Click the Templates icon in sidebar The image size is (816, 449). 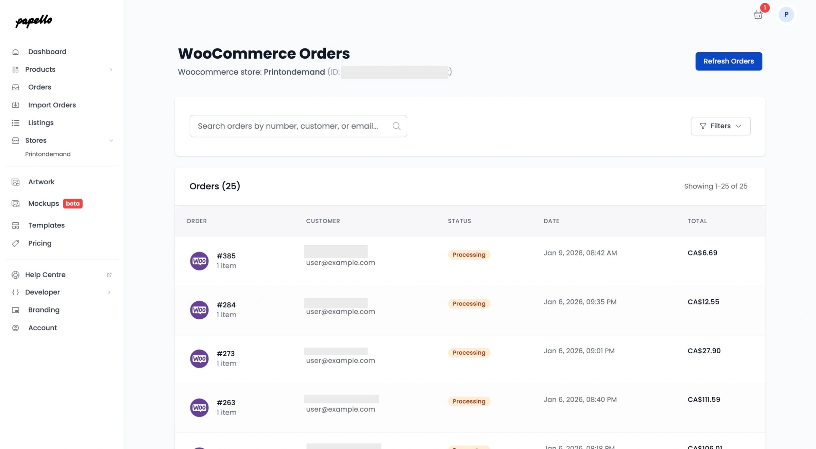pos(16,225)
